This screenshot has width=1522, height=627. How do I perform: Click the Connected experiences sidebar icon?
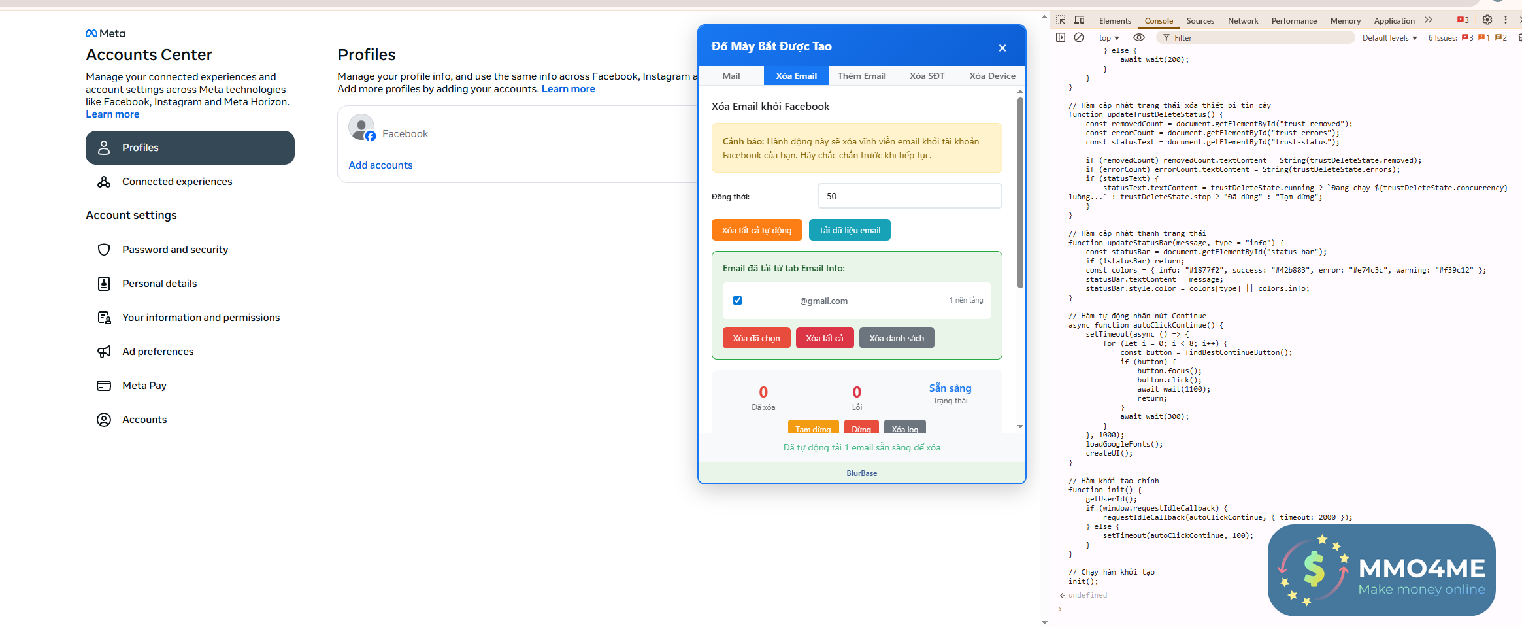(104, 182)
